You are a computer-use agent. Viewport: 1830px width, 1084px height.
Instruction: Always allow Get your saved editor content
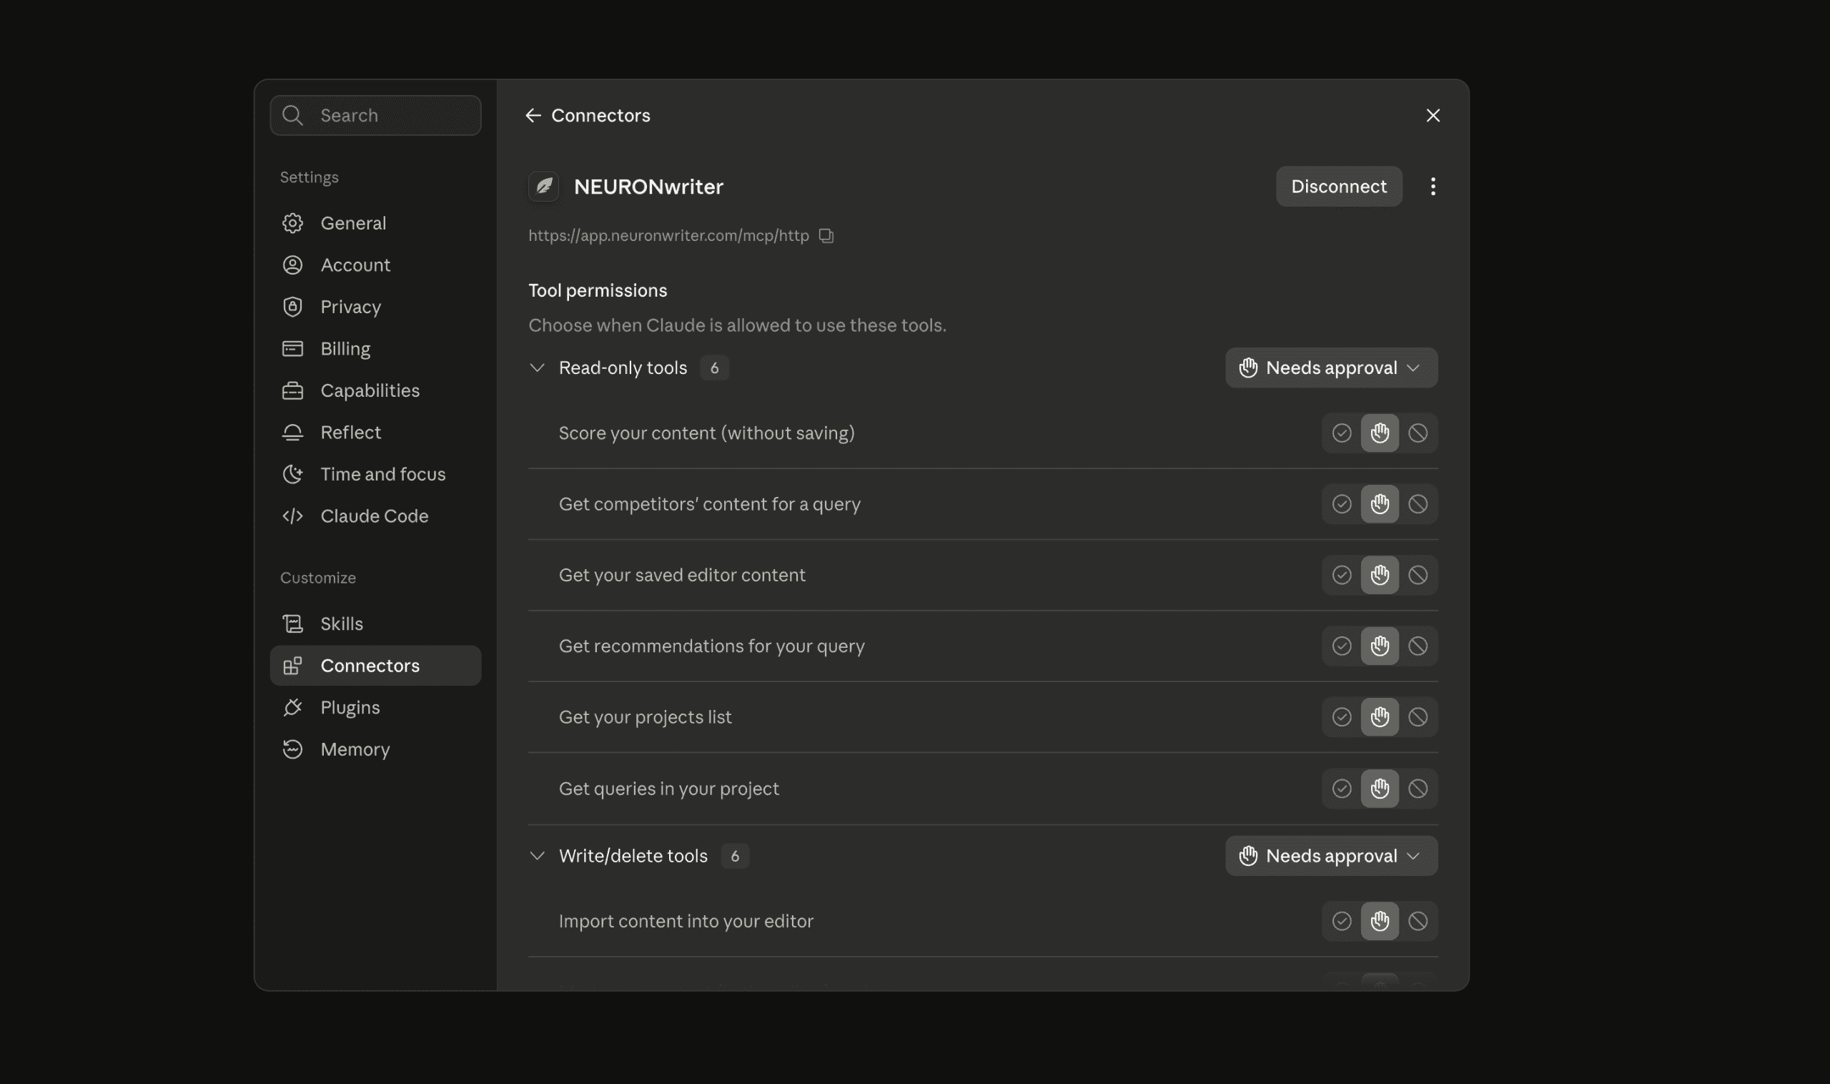1342,575
